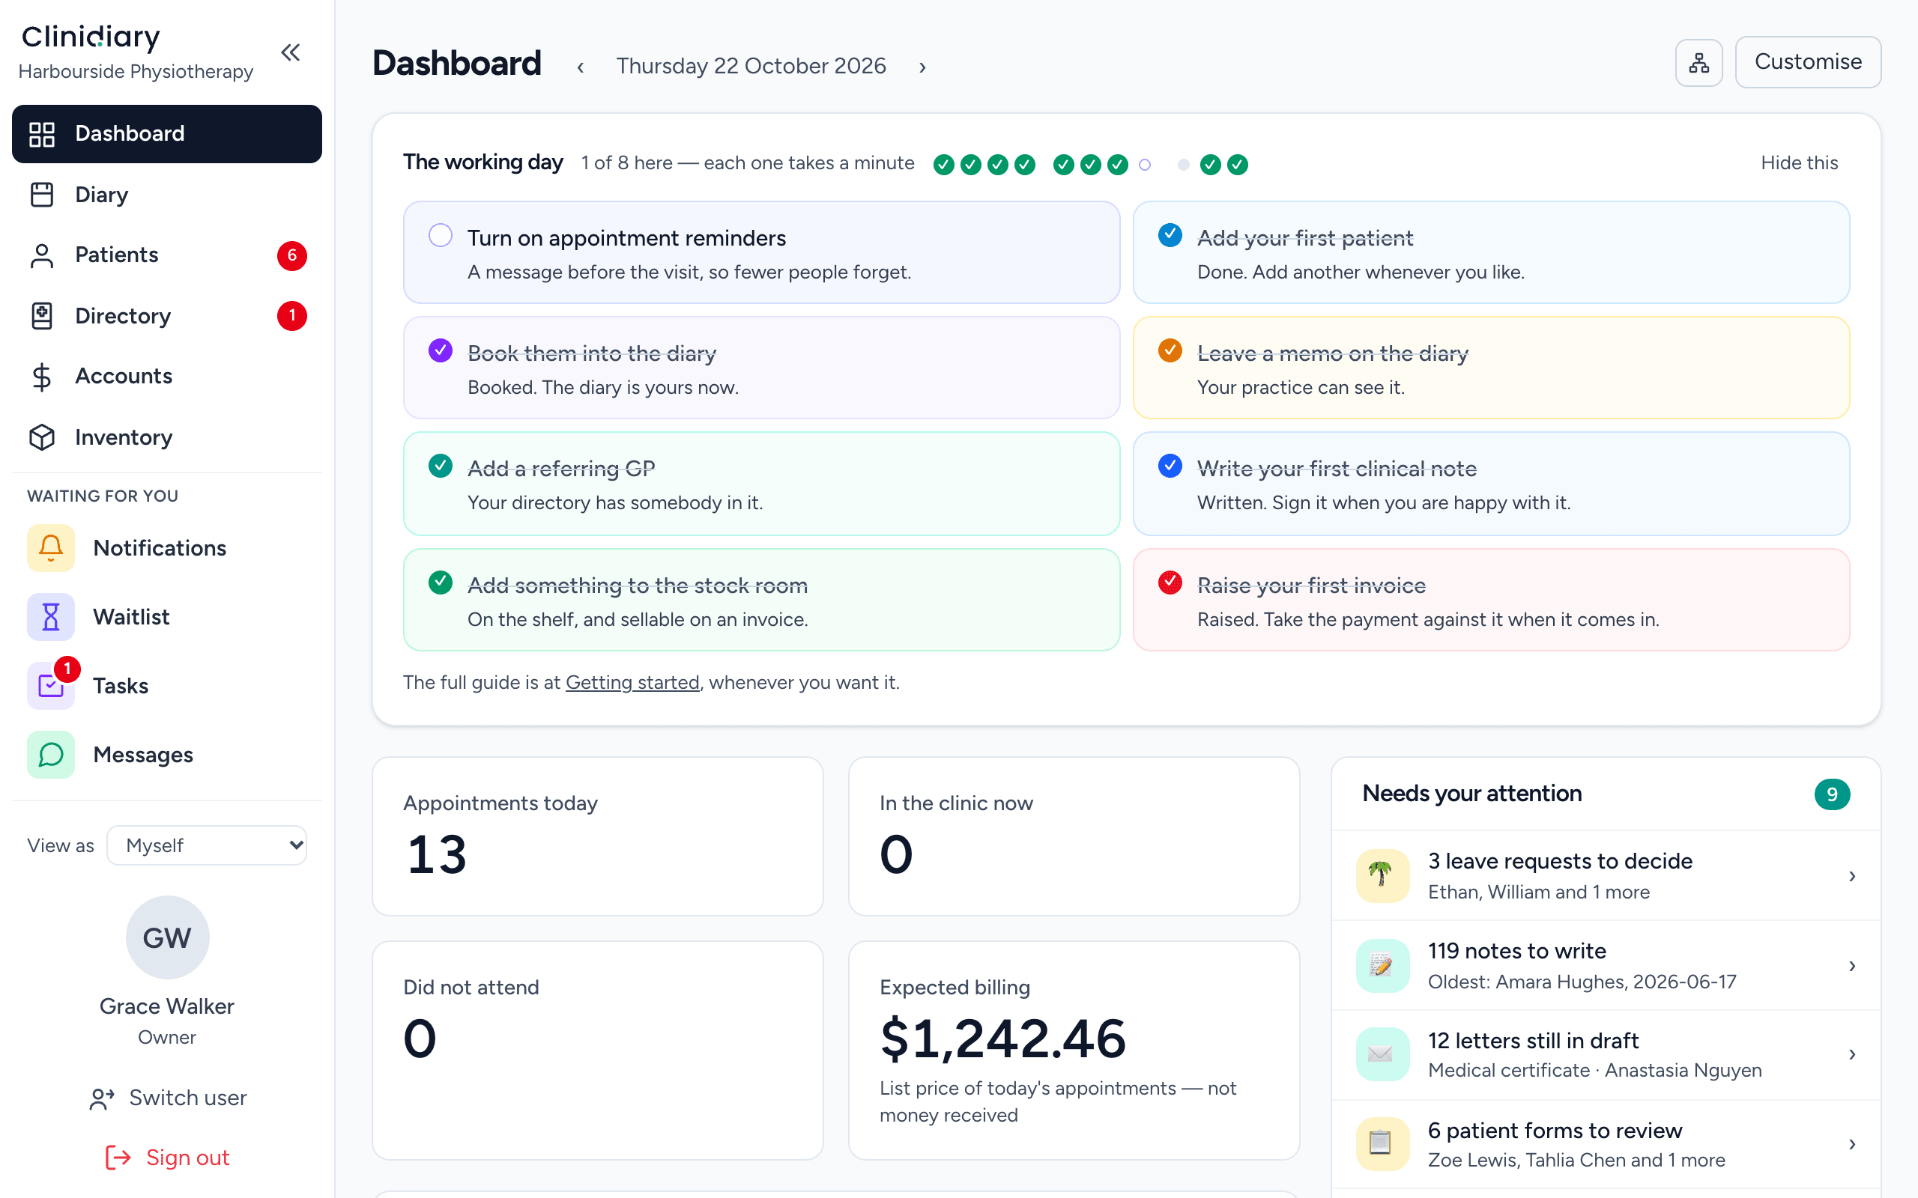Go to next day with right chevron
1918x1198 pixels.
[922, 67]
